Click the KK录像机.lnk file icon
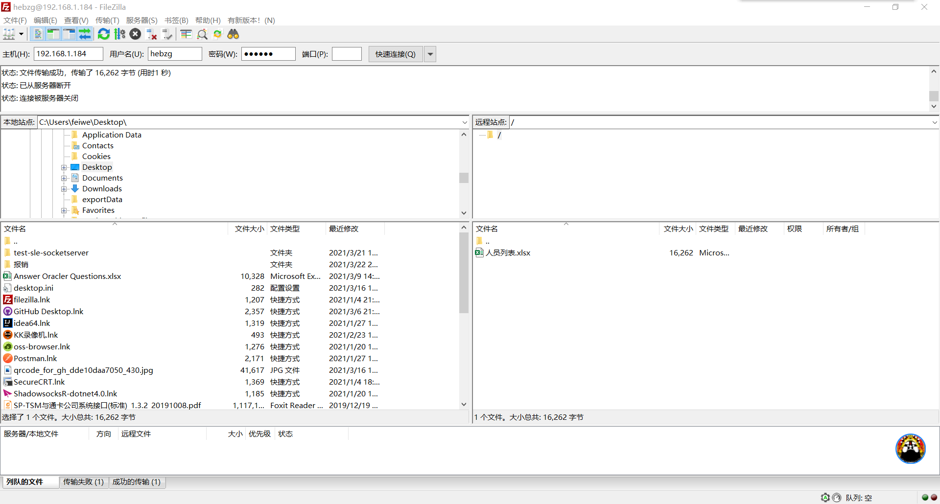 point(7,335)
